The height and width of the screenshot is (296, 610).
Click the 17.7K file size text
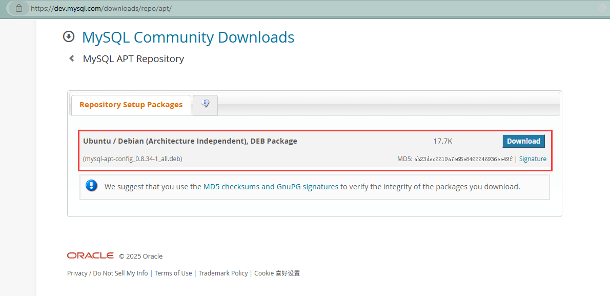point(443,141)
